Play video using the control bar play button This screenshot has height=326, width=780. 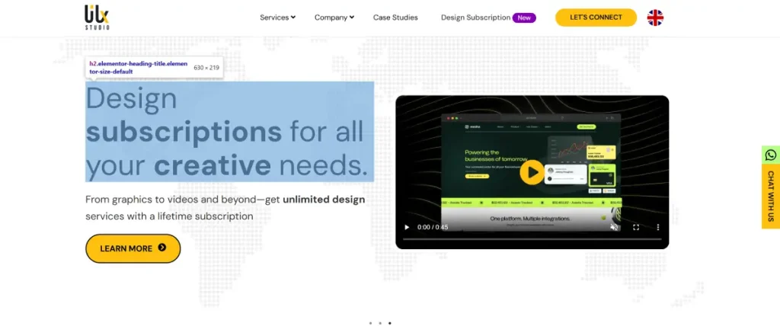point(407,227)
